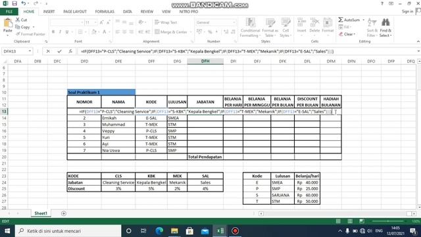The width and height of the screenshot is (421, 237).
Task: Toggle Wrap Text
Action: [x=166, y=22]
